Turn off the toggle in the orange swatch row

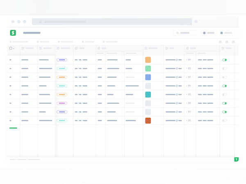tap(225, 60)
